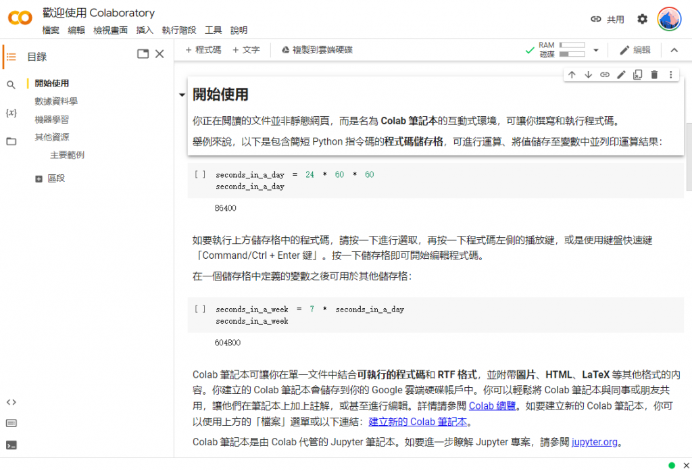Run the seconds_in_a_day code cell bracket
This screenshot has height=471, width=692.
200,174
